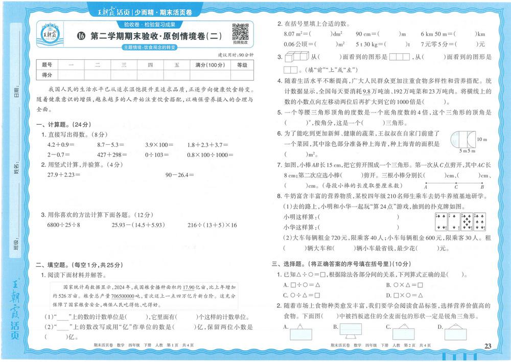Click the 验收卷·检验复习成果 banner
The width and height of the screenshot is (511, 362).
click(150, 25)
